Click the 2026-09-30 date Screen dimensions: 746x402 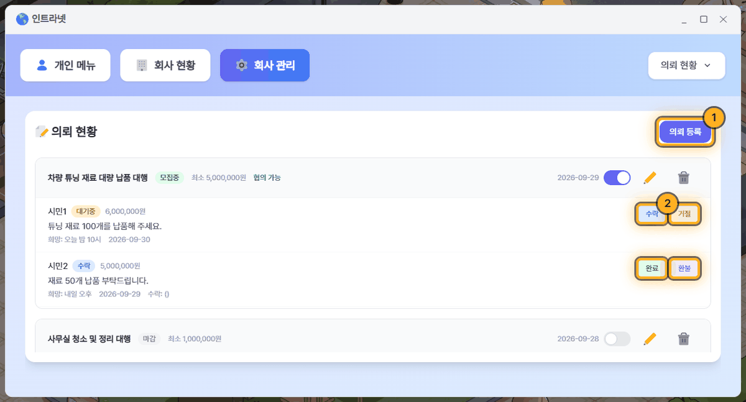tap(129, 239)
